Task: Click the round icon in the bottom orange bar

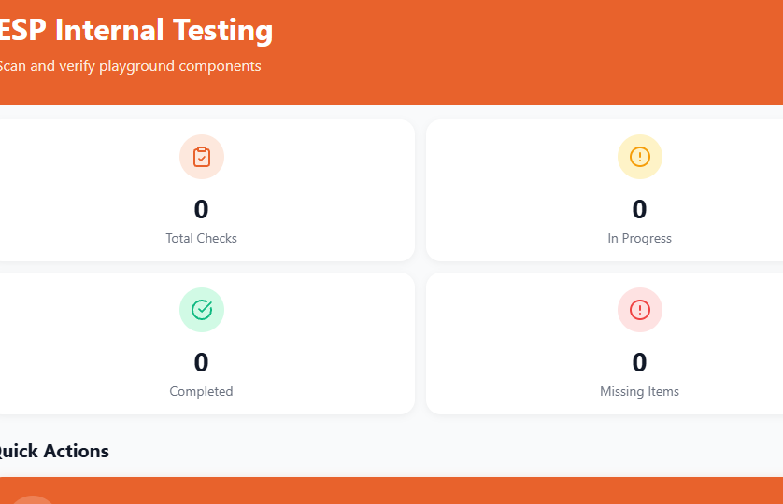Action: (x=34, y=499)
